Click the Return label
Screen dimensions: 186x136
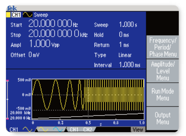coord(102,45)
